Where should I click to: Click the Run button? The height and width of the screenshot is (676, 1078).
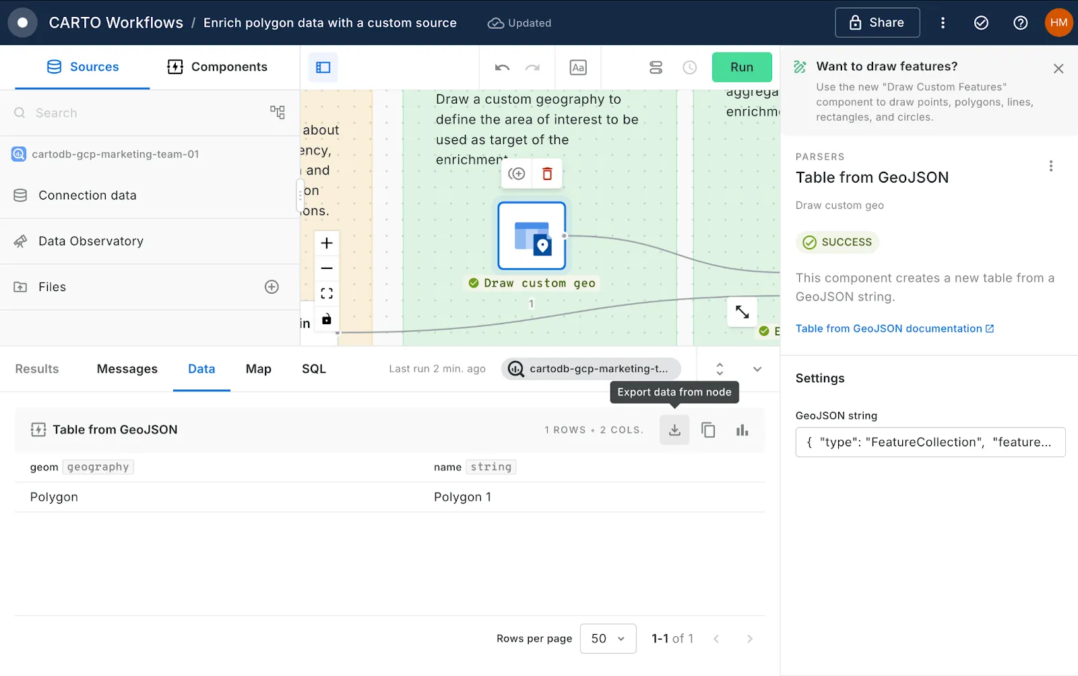(x=741, y=67)
